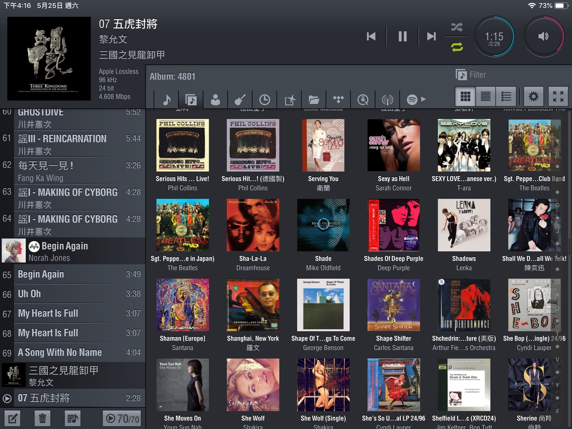This screenshot has height=429, width=572.
Task: Click the circular volume knob
Action: [x=543, y=37]
